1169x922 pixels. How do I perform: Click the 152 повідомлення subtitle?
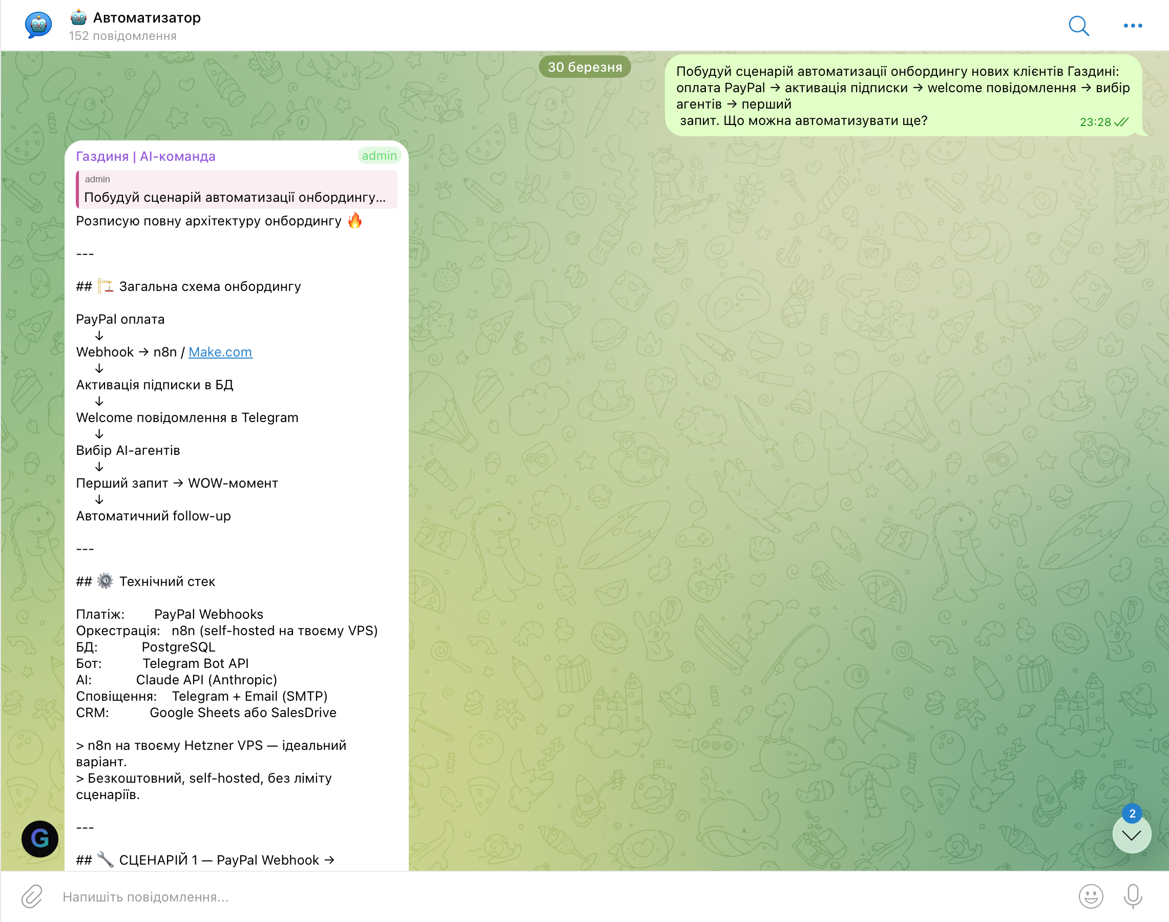click(x=122, y=36)
